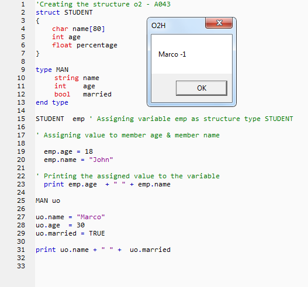Click the 'emp.age = 18' assignment

point(68,151)
